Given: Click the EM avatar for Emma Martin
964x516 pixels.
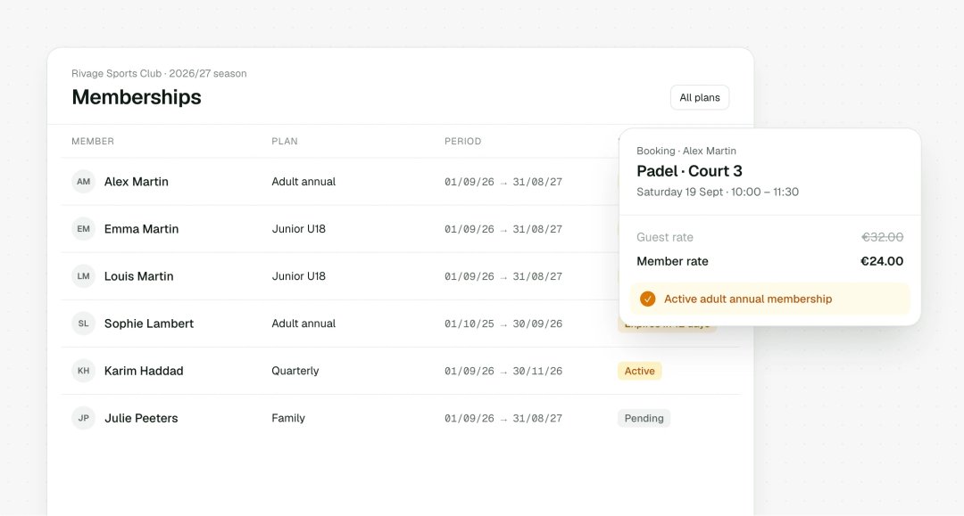Looking at the screenshot, I should [84, 229].
